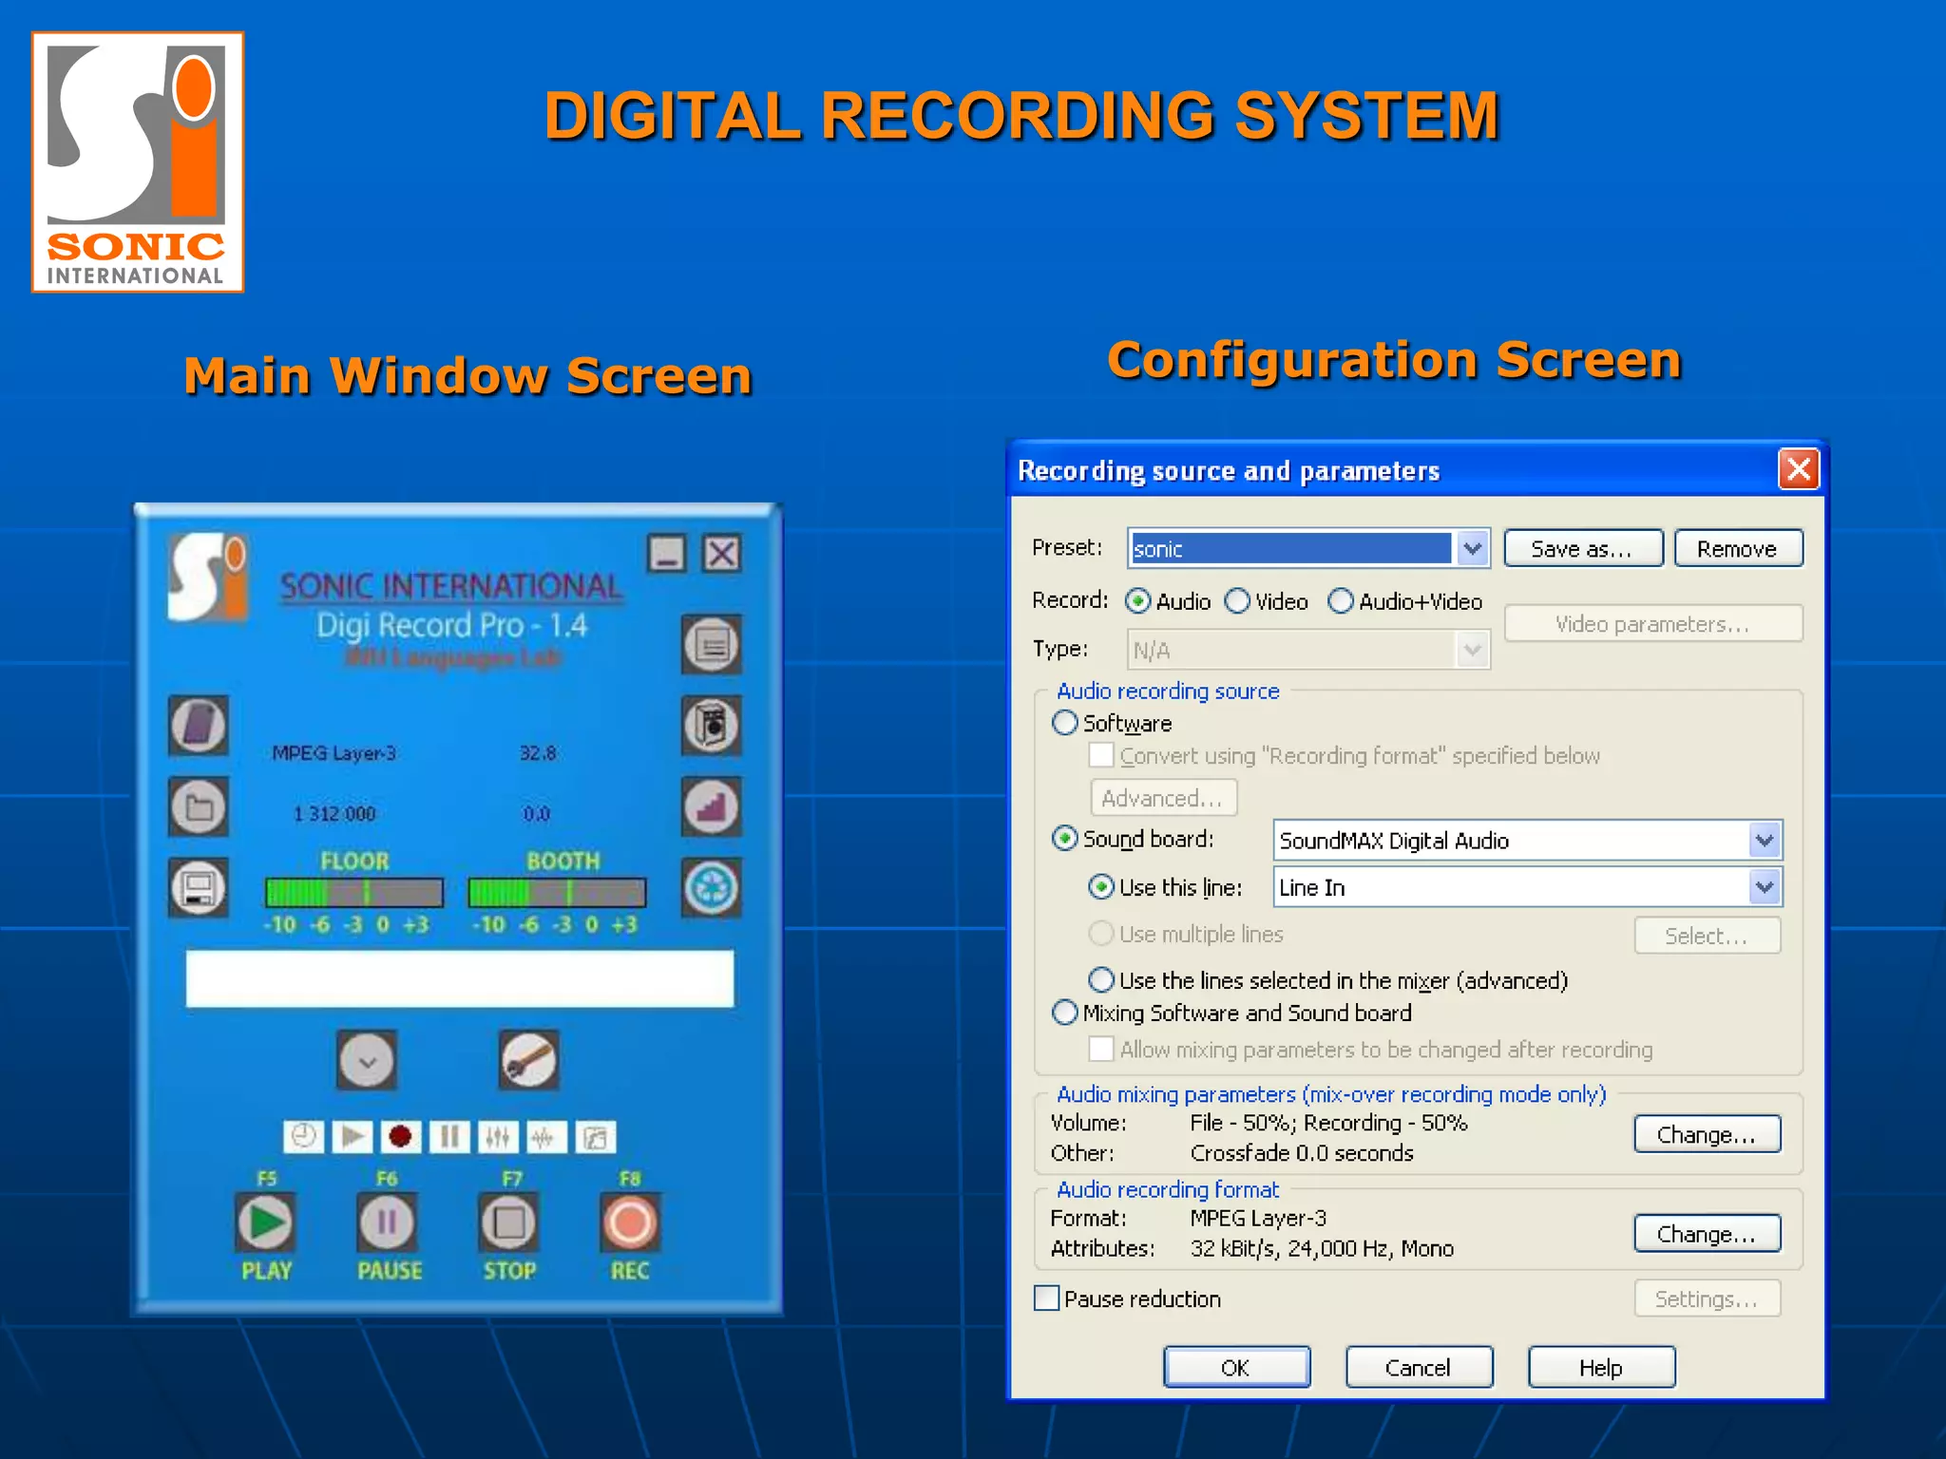Click the STOP square button
1946x1459 pixels.
point(508,1222)
